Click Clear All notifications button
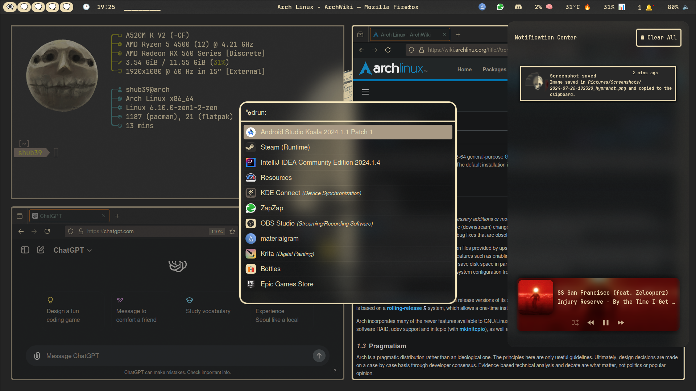This screenshot has height=391, width=696. pos(658,38)
